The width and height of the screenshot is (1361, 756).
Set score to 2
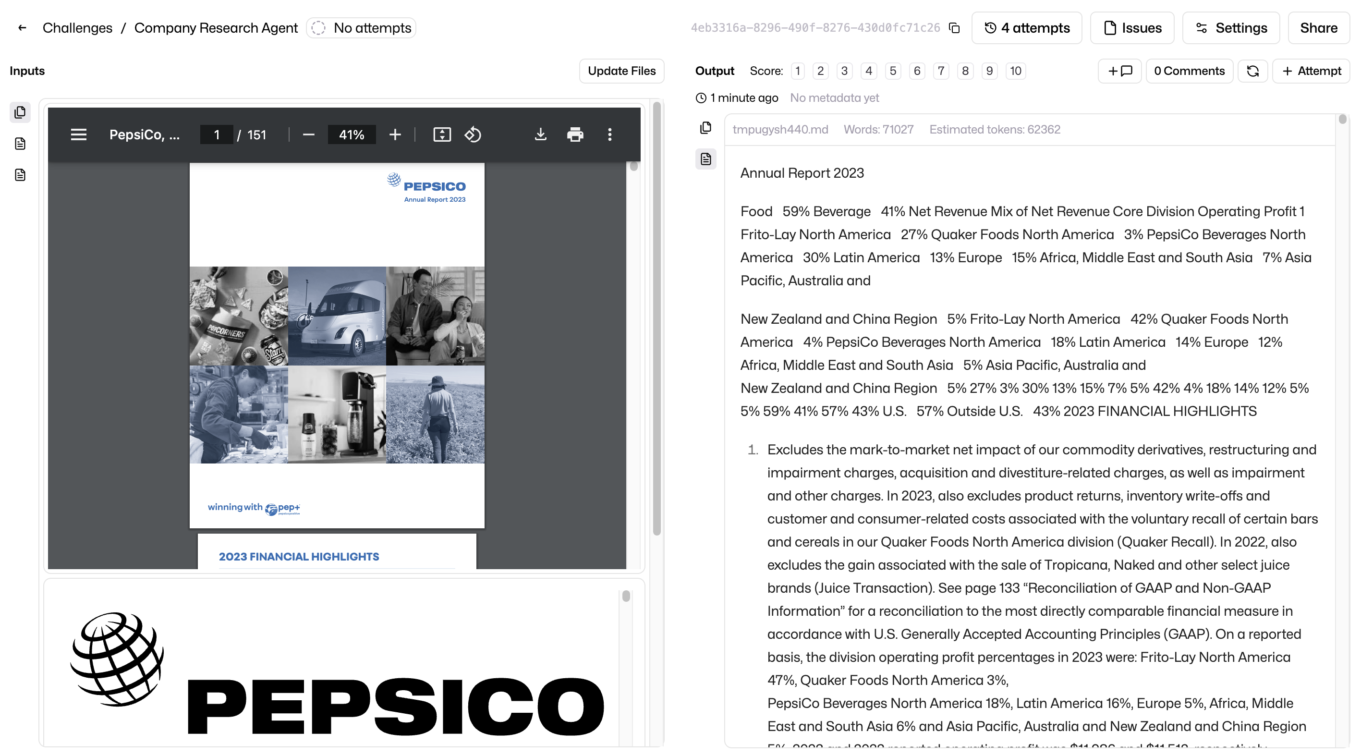pyautogui.click(x=820, y=71)
